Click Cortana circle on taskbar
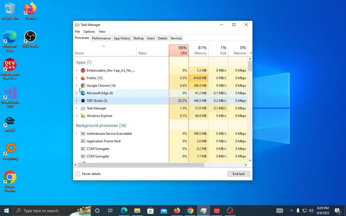The height and width of the screenshot is (216, 346). [x=97, y=211]
